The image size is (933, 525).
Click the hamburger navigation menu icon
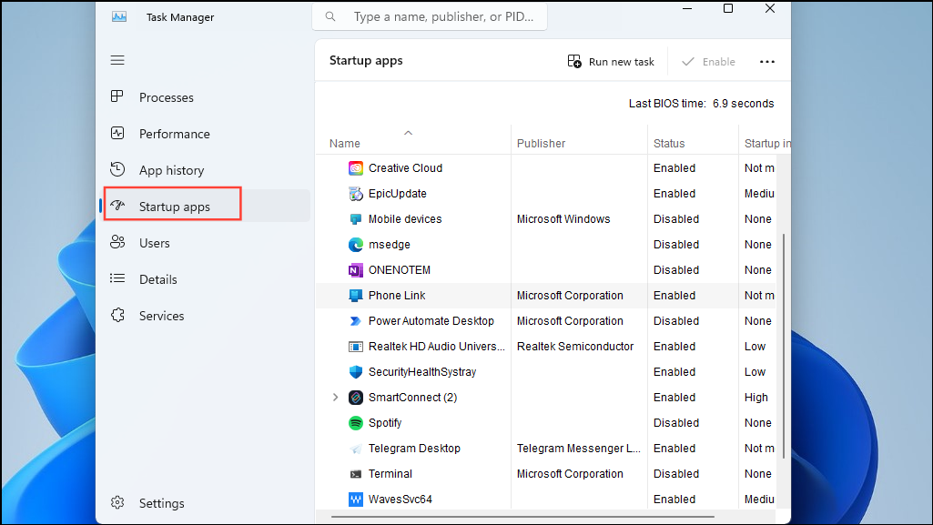(x=117, y=60)
